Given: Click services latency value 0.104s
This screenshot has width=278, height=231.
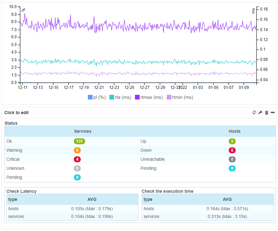Looking at the screenshot, I should coord(92,216).
